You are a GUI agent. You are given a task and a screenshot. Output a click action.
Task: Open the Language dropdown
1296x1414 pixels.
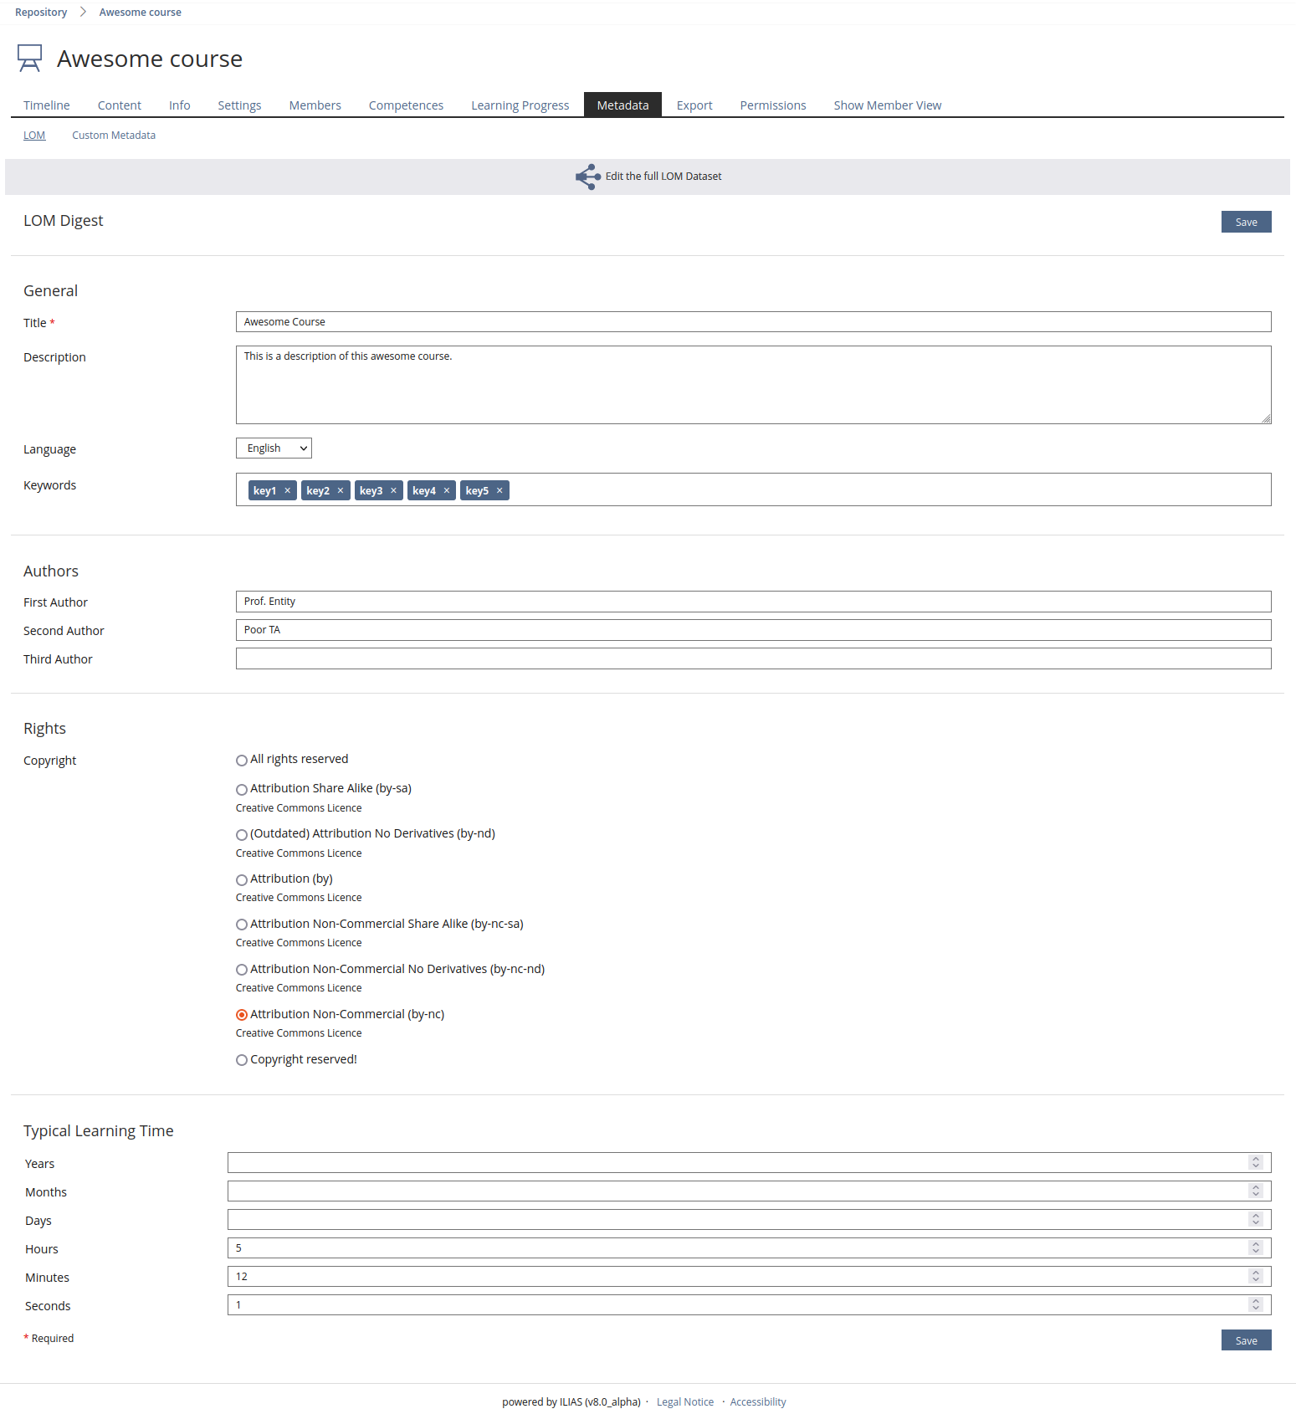tap(274, 448)
